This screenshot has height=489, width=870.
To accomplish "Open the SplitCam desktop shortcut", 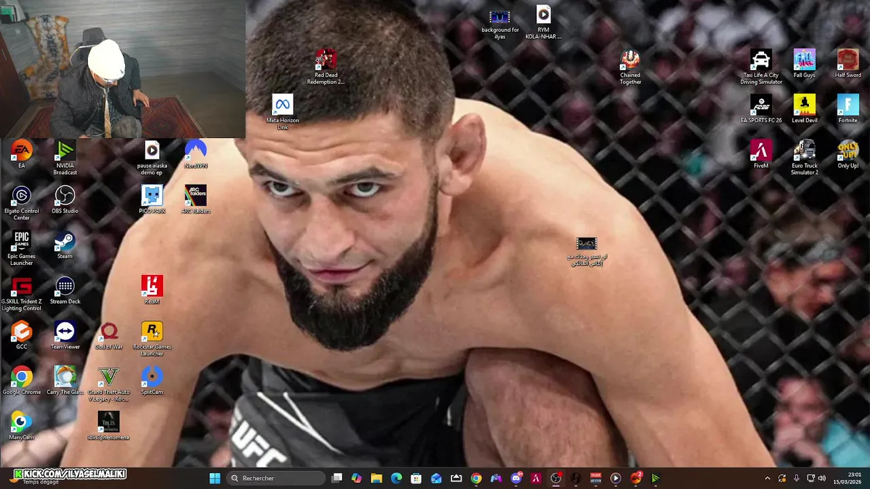I will pos(152,381).
